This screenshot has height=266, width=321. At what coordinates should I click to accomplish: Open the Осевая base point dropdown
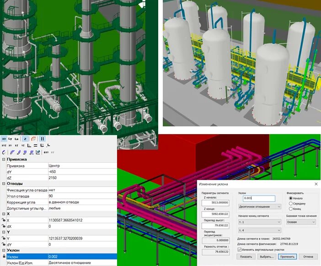301,222
